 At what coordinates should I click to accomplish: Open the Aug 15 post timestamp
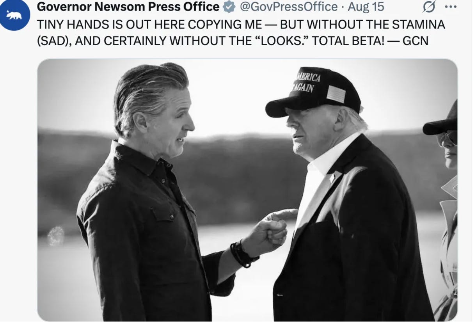[366, 7]
